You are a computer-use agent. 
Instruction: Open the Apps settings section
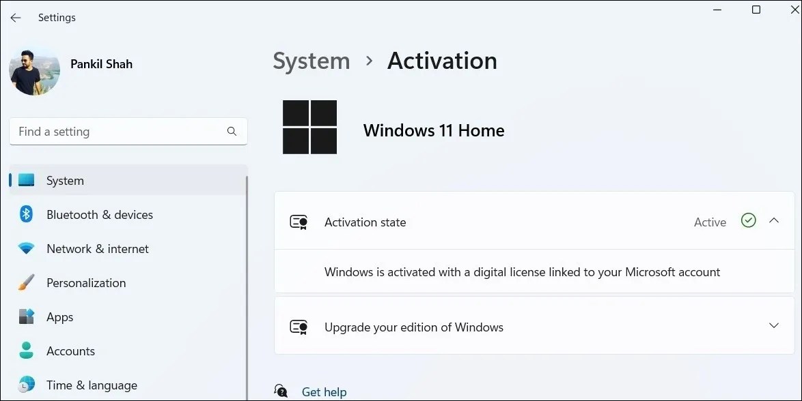coord(59,316)
